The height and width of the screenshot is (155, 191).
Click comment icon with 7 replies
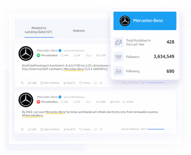87,102
